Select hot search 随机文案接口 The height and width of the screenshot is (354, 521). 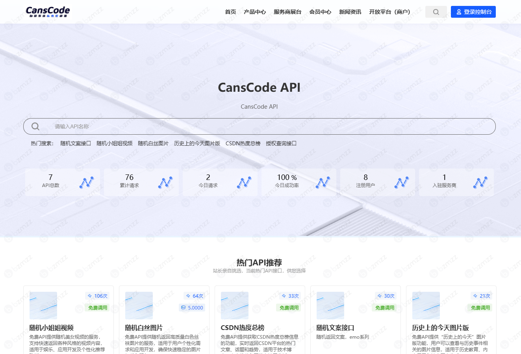(x=76, y=143)
